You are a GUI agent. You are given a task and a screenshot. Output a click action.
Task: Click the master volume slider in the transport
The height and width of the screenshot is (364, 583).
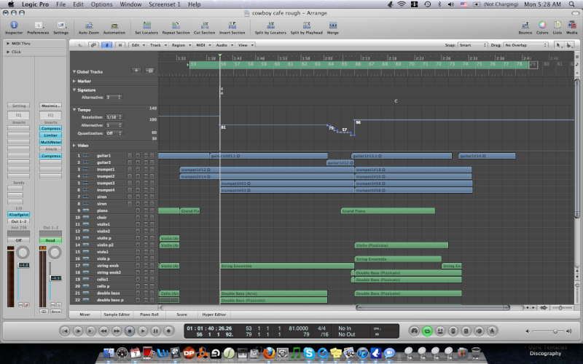(550, 331)
